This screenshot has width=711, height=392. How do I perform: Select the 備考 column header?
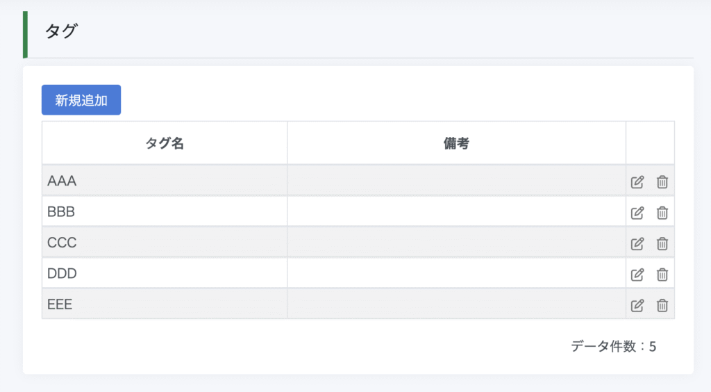pyautogui.click(x=456, y=143)
